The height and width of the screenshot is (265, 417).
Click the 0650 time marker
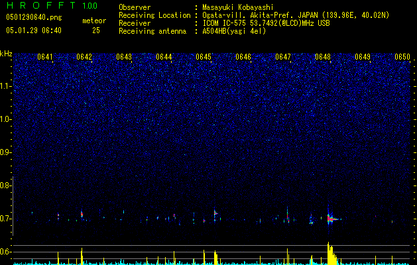(402, 57)
